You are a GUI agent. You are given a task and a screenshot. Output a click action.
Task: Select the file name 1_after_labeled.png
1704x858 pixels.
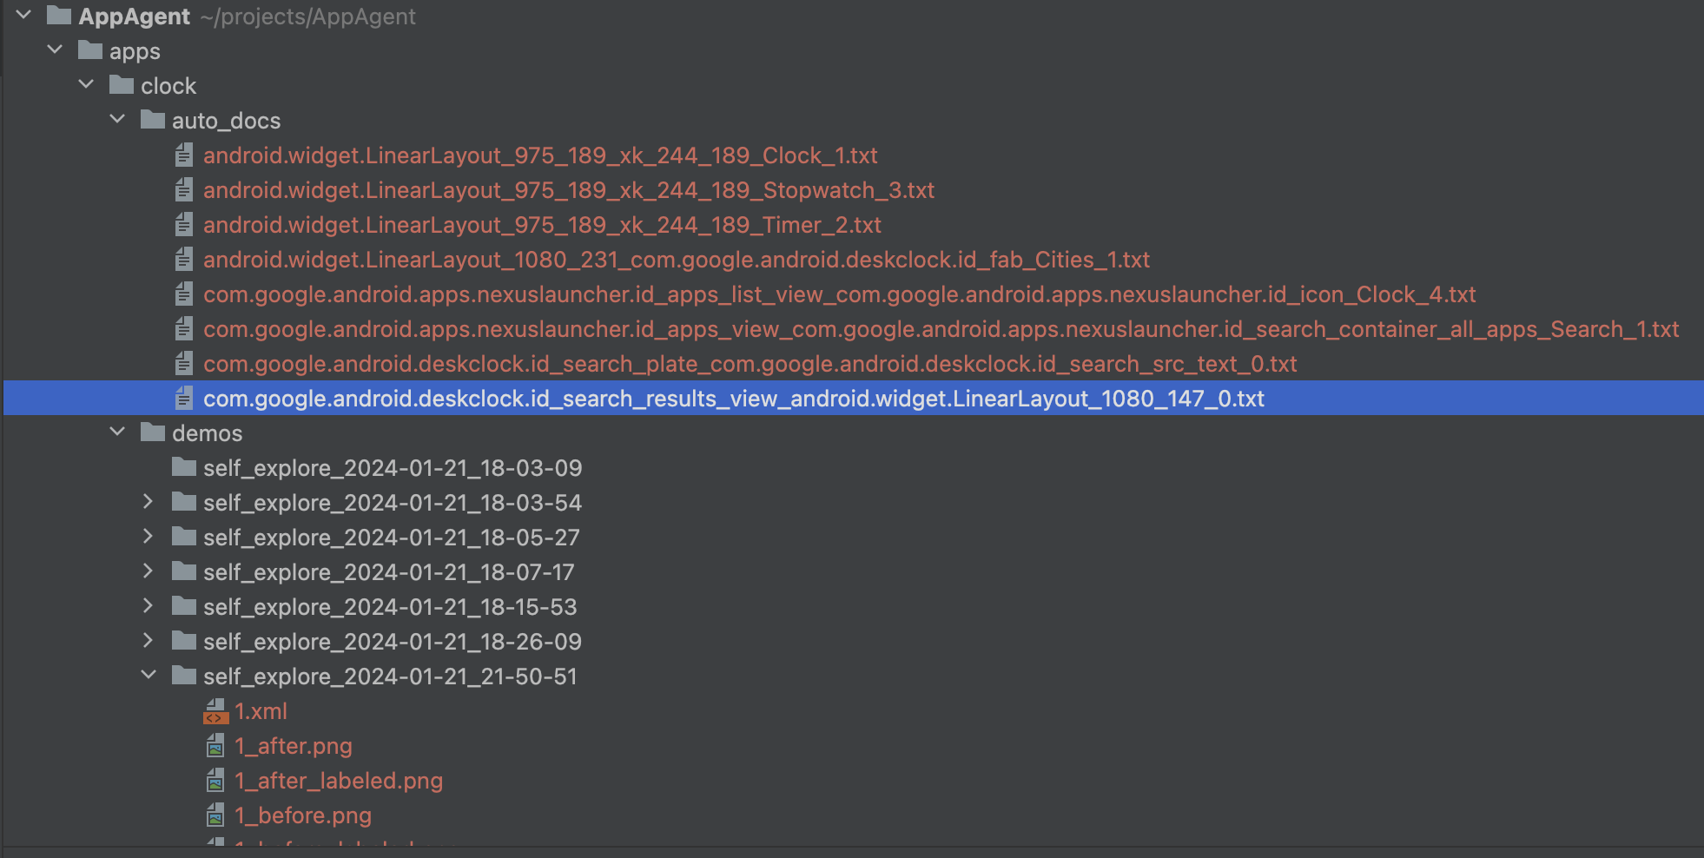(x=339, y=781)
